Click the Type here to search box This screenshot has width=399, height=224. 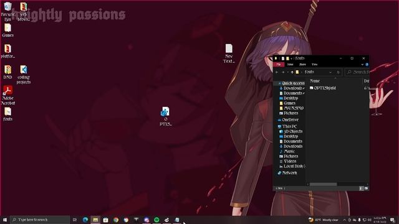[x=40, y=220]
